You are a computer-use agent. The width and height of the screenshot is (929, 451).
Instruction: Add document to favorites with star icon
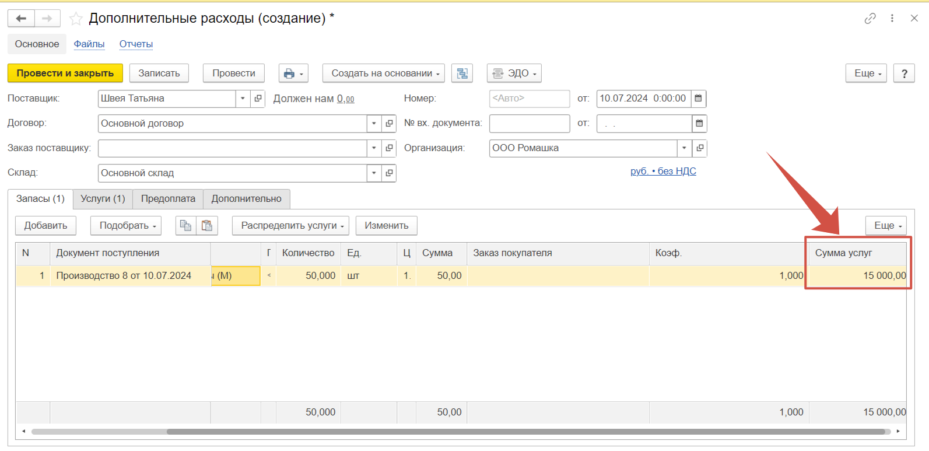coord(76,19)
